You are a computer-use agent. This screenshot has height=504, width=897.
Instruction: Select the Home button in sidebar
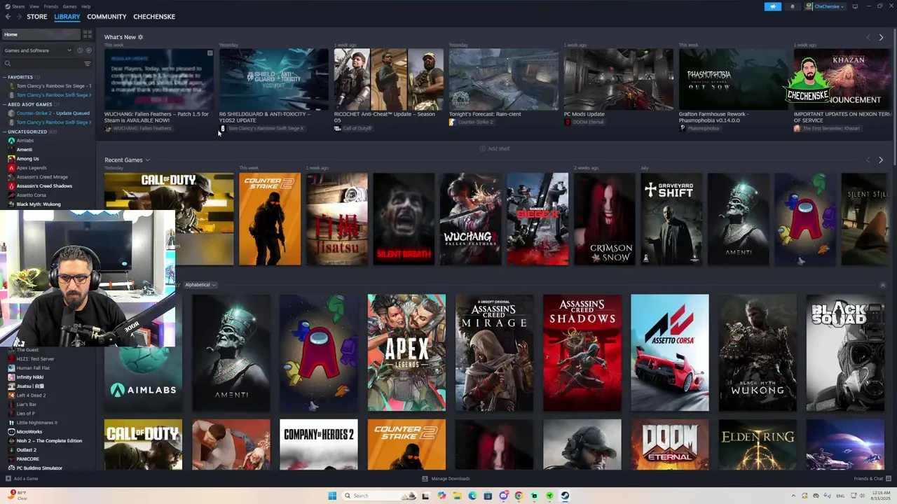(41, 34)
